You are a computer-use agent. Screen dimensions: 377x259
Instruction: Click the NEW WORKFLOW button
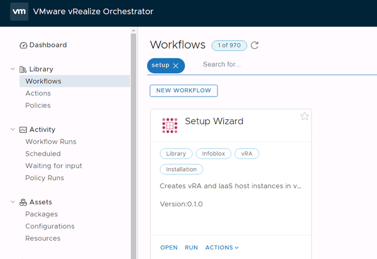[183, 91]
